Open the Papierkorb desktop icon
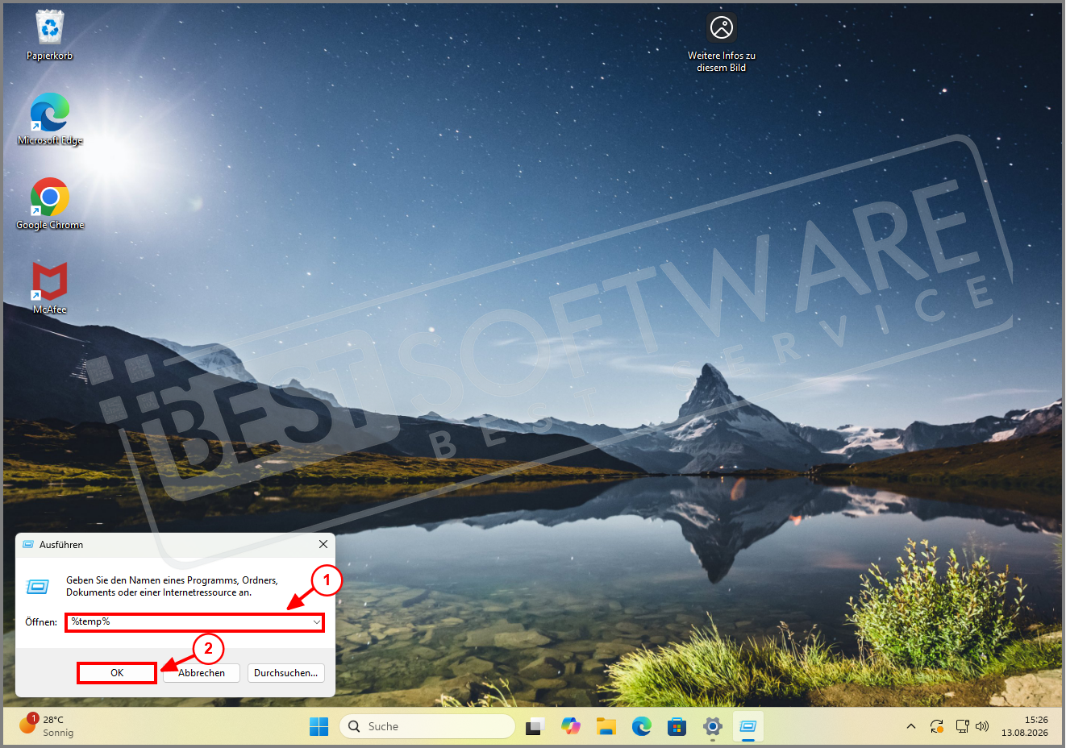1066x748 pixels. pos(50,35)
